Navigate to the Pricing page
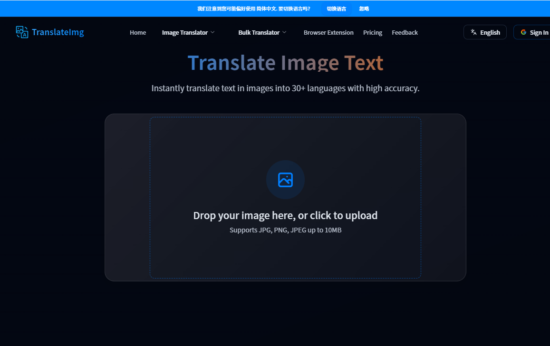 pyautogui.click(x=373, y=32)
